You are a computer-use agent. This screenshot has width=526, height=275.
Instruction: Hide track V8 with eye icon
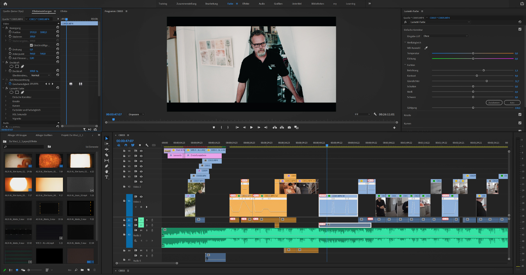coord(141,150)
